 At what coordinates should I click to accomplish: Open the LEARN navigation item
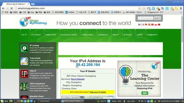pyautogui.click(x=139, y=35)
